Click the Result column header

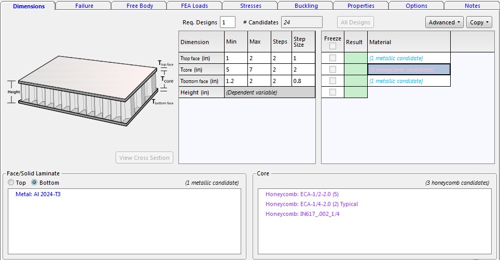[x=355, y=42]
